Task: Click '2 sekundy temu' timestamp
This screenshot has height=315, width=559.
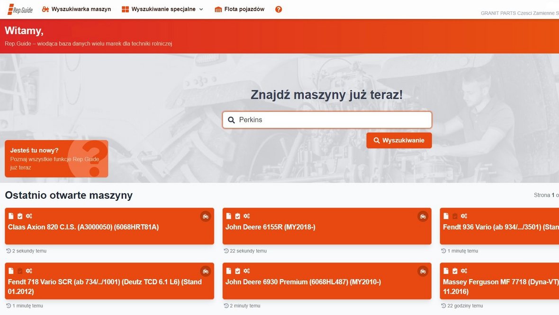Action: point(29,251)
